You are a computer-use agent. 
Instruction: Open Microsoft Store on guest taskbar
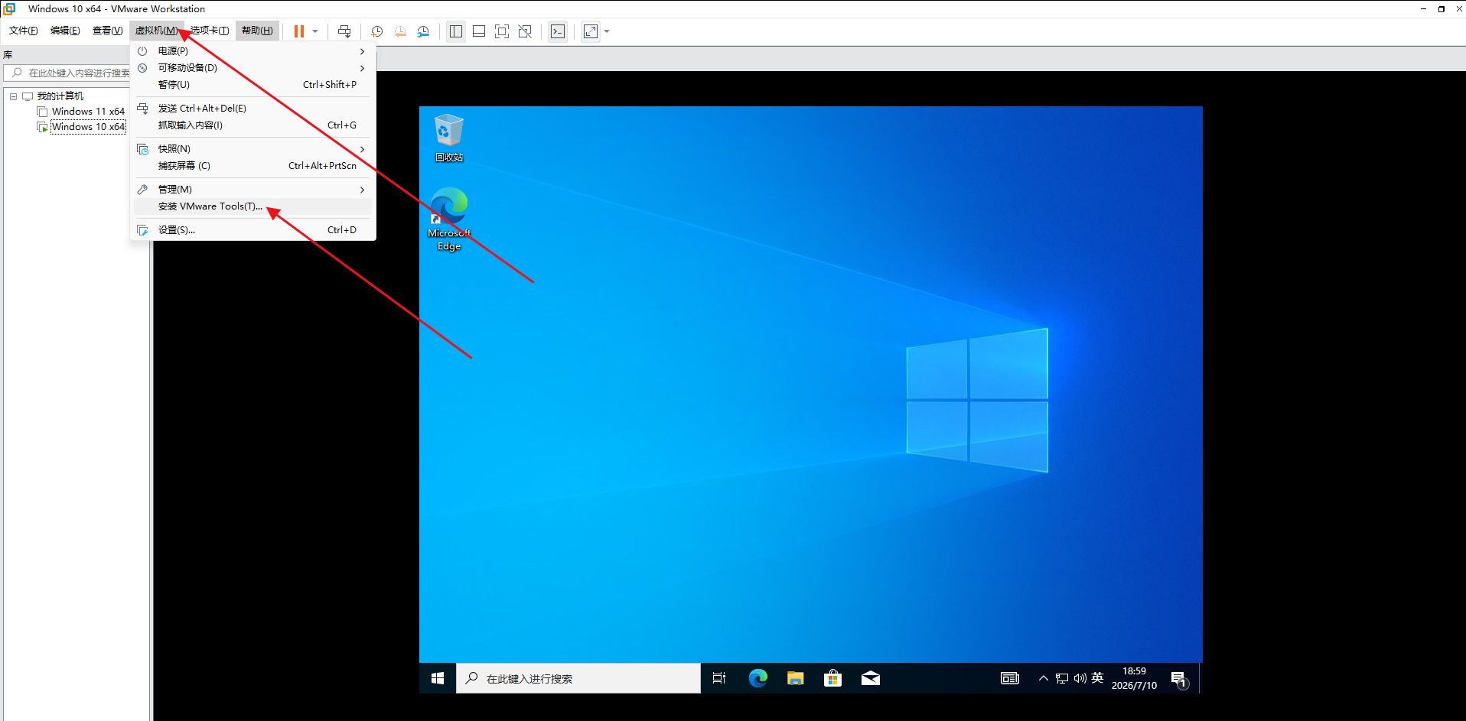coord(833,678)
